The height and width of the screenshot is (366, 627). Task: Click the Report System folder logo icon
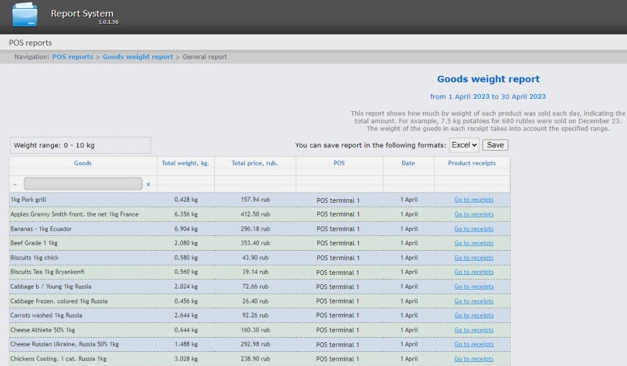tap(25, 15)
